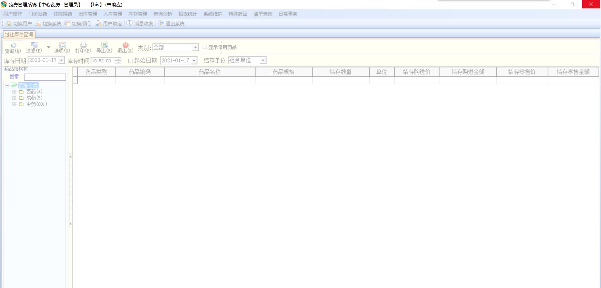Enable the 显示停用药品 checkbox
Image resolution: width=601 pixels, height=288 pixels.
(x=205, y=47)
